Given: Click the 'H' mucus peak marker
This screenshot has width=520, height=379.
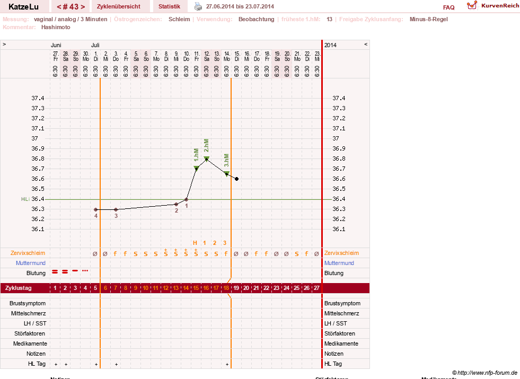Looking at the screenshot, I should point(195,243).
